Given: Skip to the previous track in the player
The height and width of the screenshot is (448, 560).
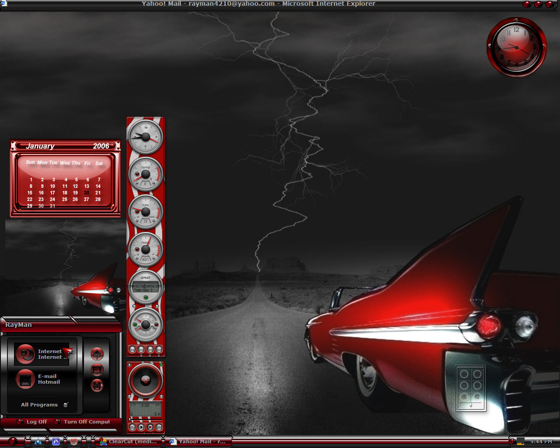Looking at the screenshot, I should [132, 427].
